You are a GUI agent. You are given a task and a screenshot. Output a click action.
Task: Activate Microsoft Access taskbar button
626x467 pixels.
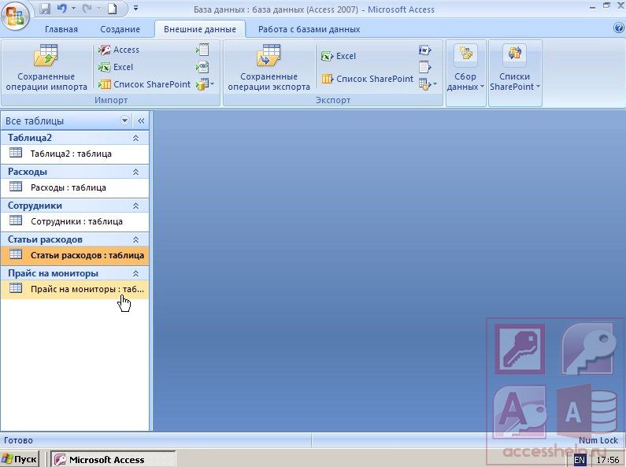113,459
